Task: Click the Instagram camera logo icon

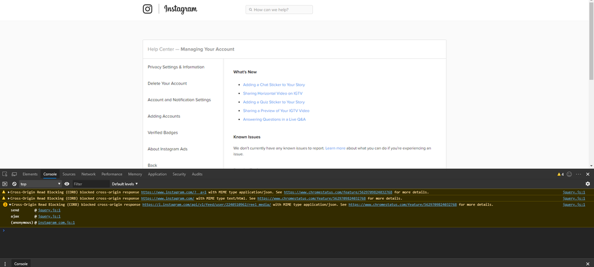Action: tap(147, 9)
